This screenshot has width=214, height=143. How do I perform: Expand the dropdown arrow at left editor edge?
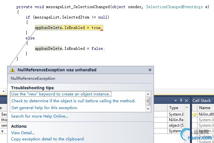click(3, 91)
